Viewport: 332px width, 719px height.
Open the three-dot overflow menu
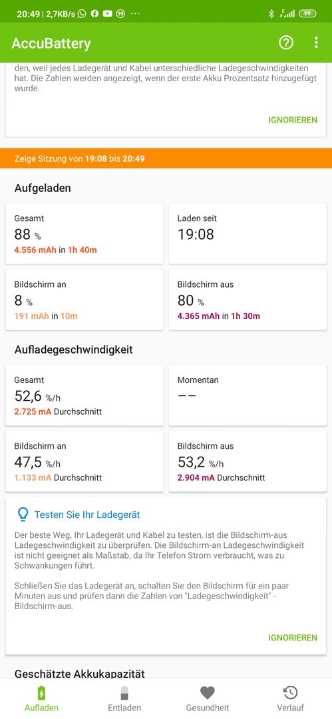point(316,43)
